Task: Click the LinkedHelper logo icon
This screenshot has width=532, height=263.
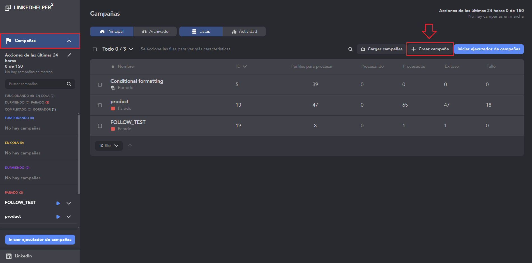Action: 8,8
